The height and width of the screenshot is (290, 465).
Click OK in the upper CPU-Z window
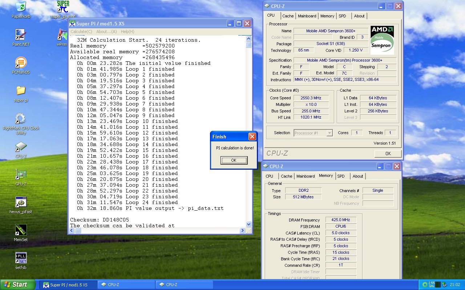coord(388,153)
